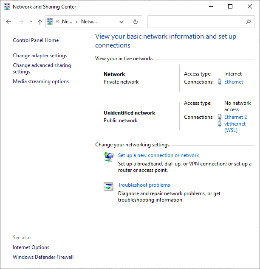The height and width of the screenshot is (269, 260).
Task: Click the 'Unidentified network' heading
Action: tap(129, 113)
